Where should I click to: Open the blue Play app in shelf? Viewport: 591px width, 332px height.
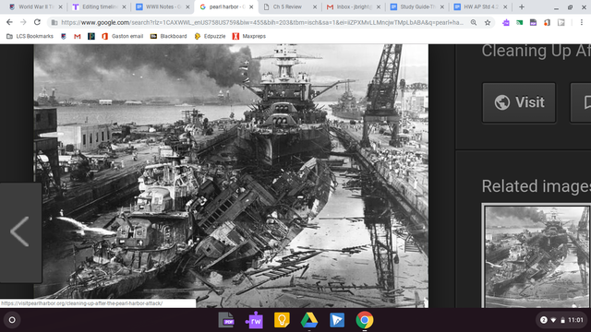337,320
